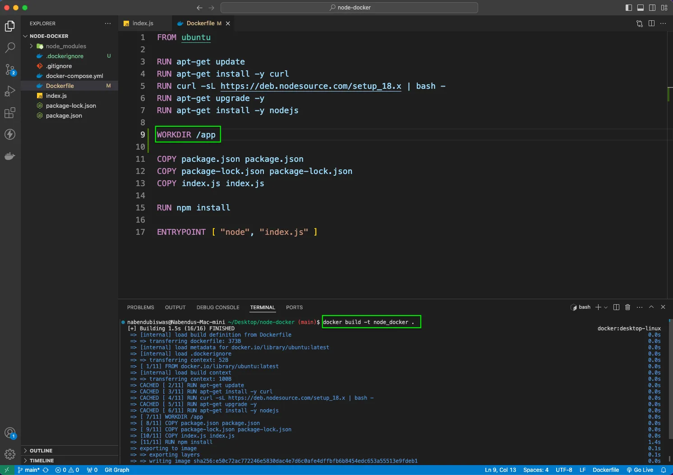Screen dimensions: 673x475
Task: Start Go Live server from status bar
Action: (640, 470)
